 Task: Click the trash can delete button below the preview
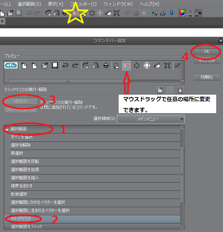(180, 90)
